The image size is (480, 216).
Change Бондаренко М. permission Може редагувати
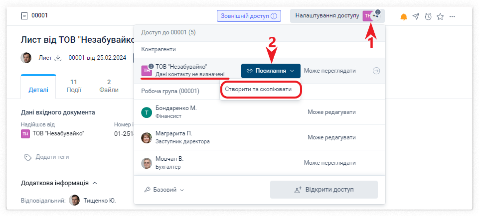331,112
